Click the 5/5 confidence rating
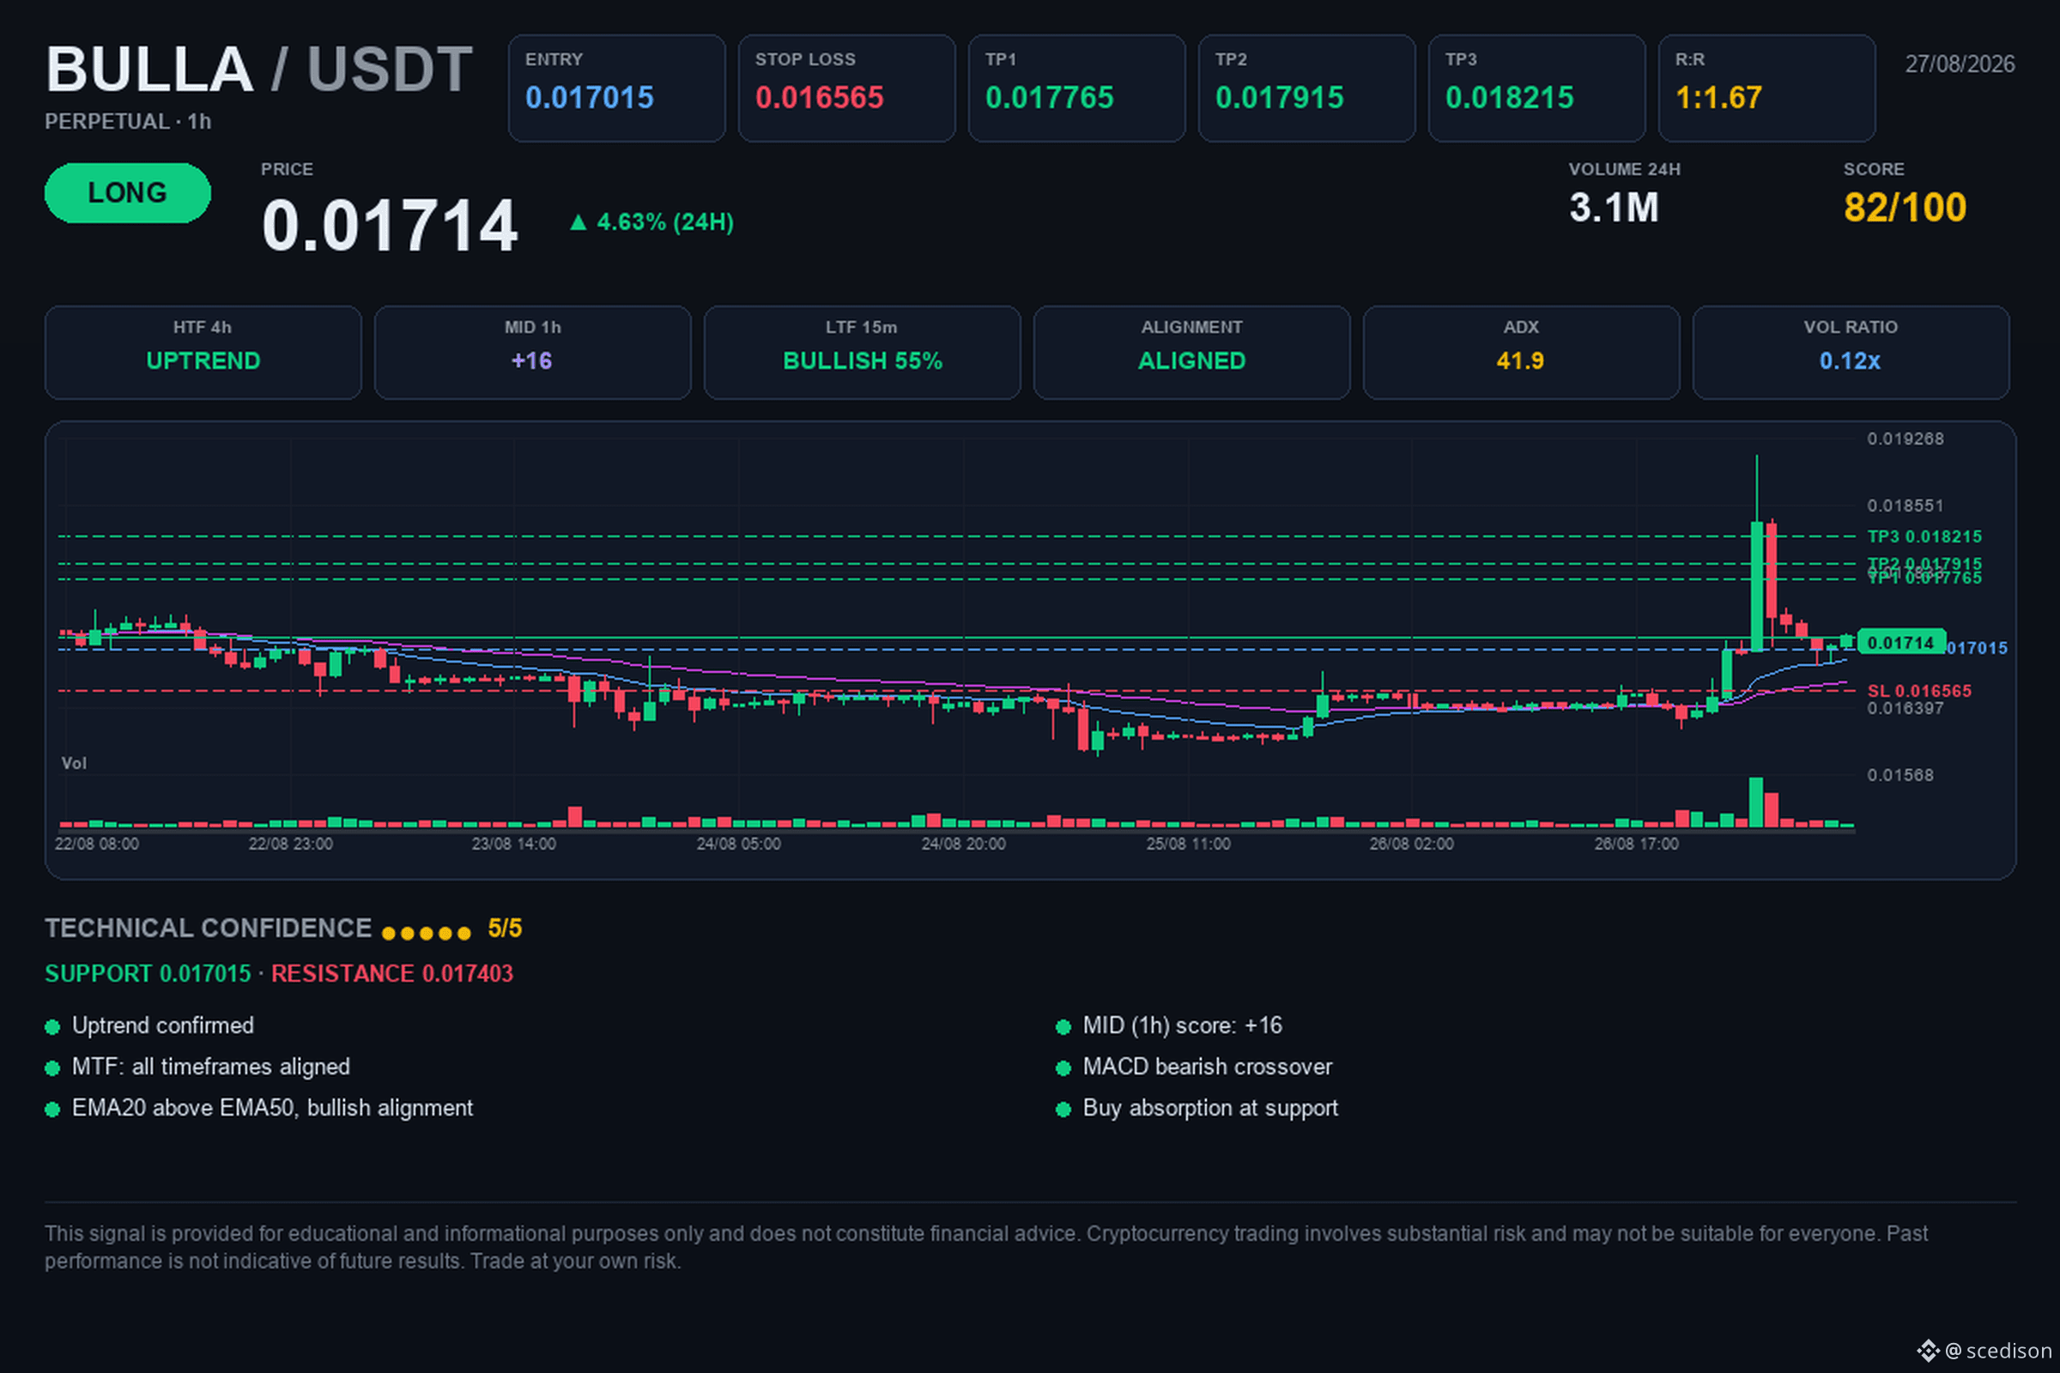This screenshot has height=1373, width=2060. pyautogui.click(x=505, y=928)
